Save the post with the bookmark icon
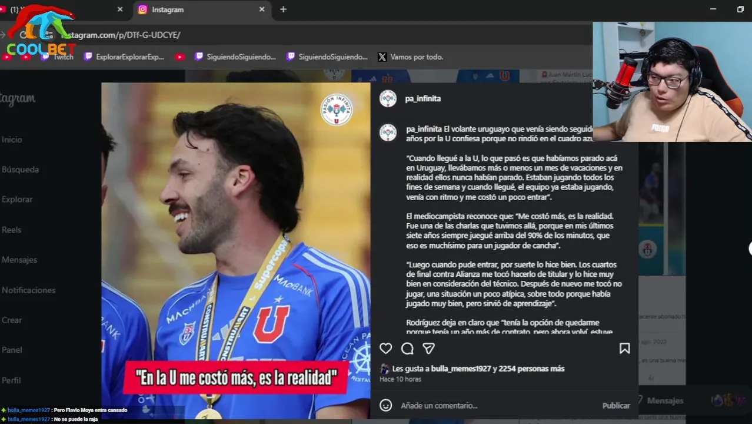 (x=624, y=349)
